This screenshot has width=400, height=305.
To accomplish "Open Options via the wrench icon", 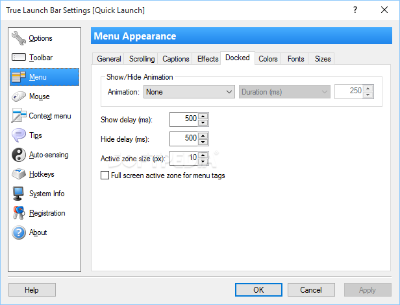I will point(19,38).
